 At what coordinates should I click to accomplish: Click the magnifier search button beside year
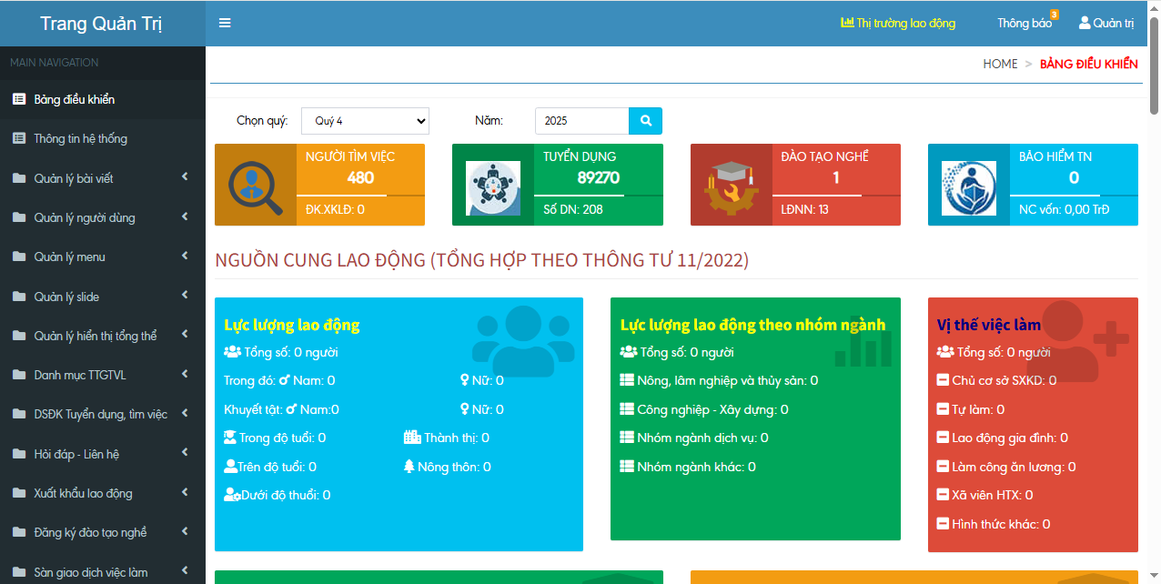click(x=645, y=121)
